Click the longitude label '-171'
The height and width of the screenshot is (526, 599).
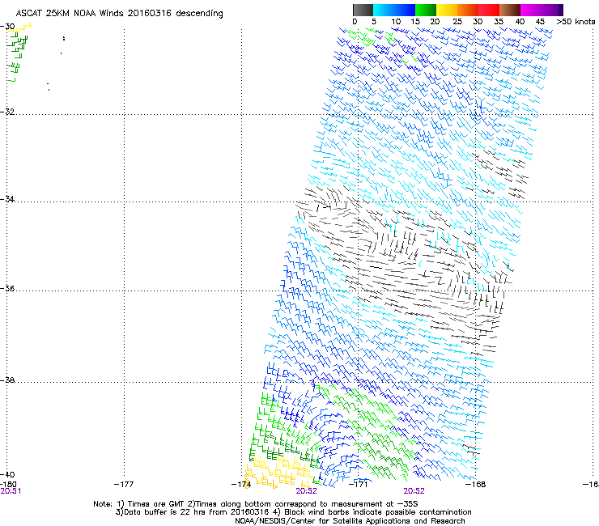click(x=358, y=484)
